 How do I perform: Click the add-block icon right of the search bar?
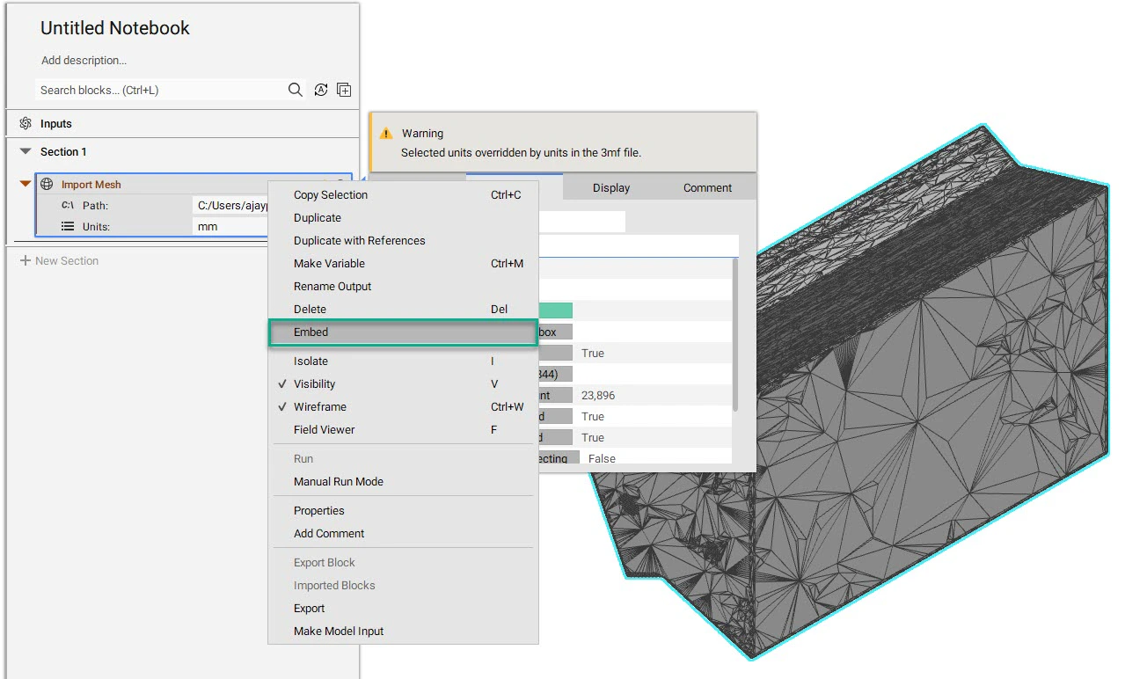[344, 89]
